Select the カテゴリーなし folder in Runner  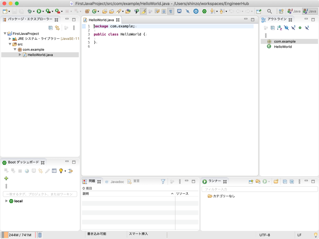pyautogui.click(x=221, y=196)
